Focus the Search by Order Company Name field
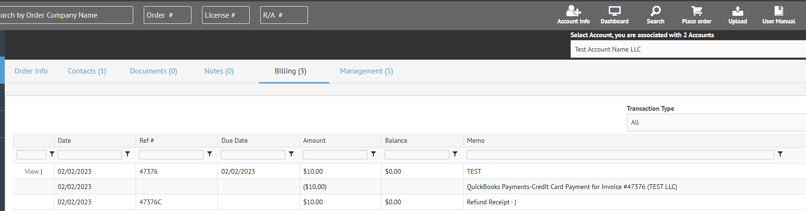Screen dimensions: 806x211 [x=66, y=15]
